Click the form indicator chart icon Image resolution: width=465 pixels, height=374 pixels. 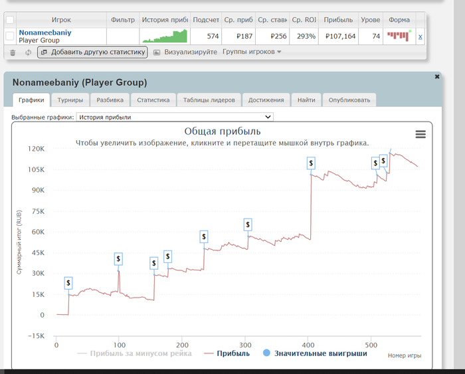coord(399,36)
